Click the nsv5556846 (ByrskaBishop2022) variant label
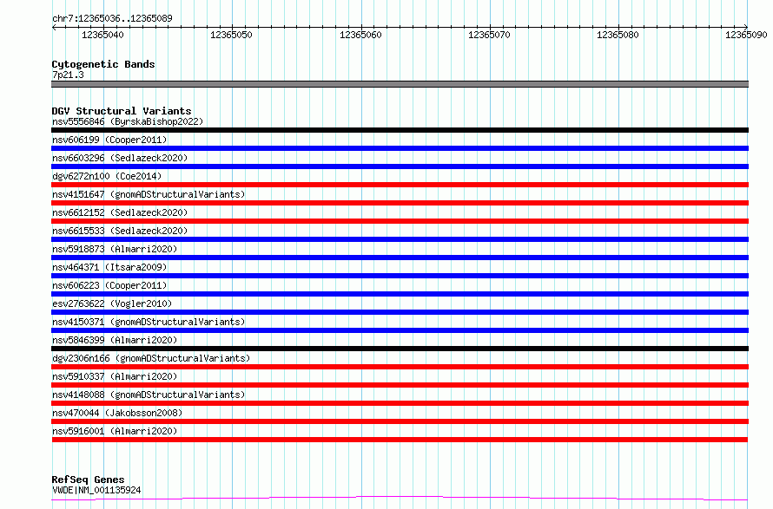Viewport: 773px width, 509px height. click(128, 121)
